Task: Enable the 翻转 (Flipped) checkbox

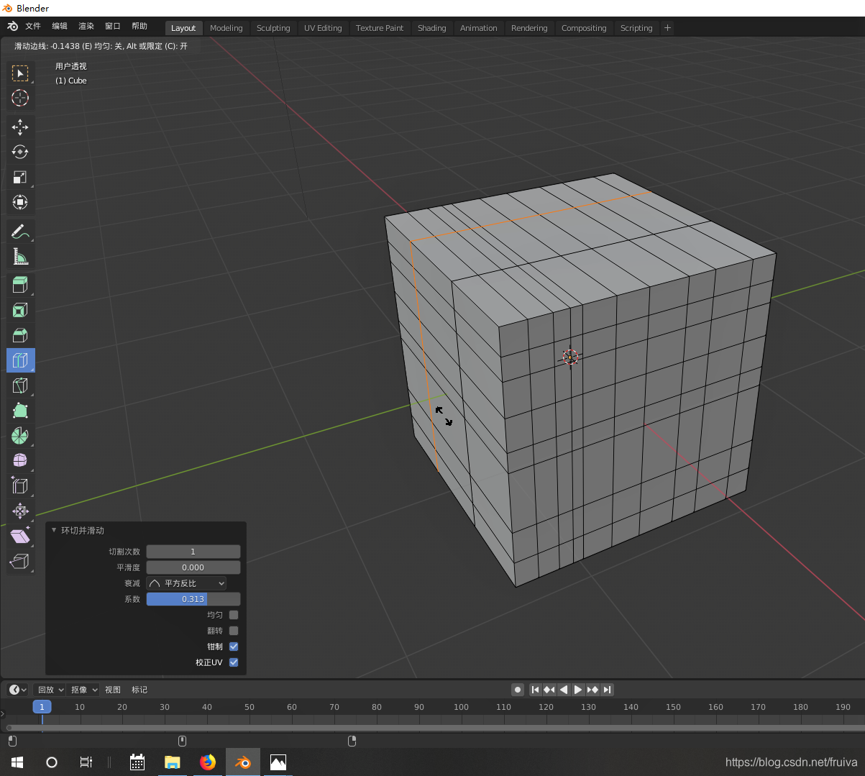Action: point(234,631)
